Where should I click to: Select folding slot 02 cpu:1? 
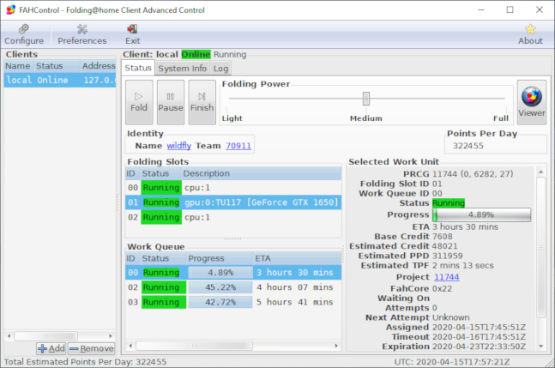[233, 217]
